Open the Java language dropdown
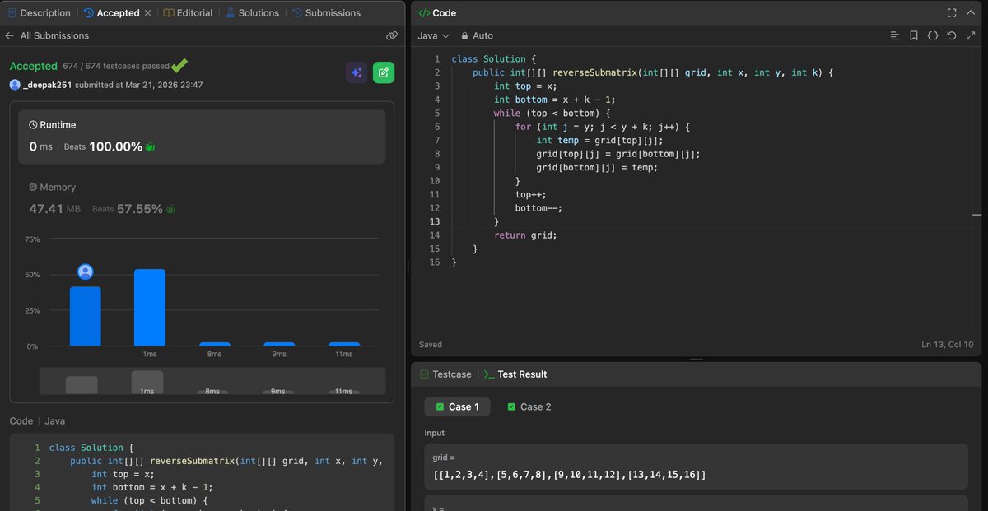Viewport: 988px width, 511px height. pyautogui.click(x=434, y=36)
